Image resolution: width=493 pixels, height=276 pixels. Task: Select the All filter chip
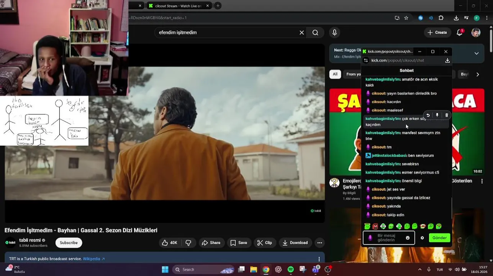335,74
